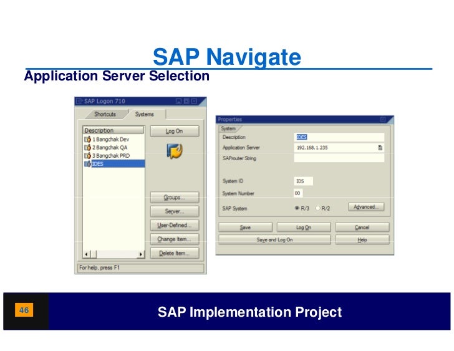Click the Description input field containing IDES
The height and width of the screenshot is (351, 454).
coord(339,137)
